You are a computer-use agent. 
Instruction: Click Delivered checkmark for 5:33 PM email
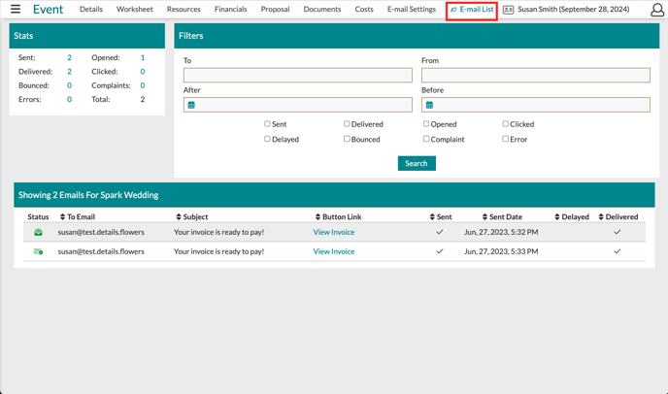coord(617,251)
